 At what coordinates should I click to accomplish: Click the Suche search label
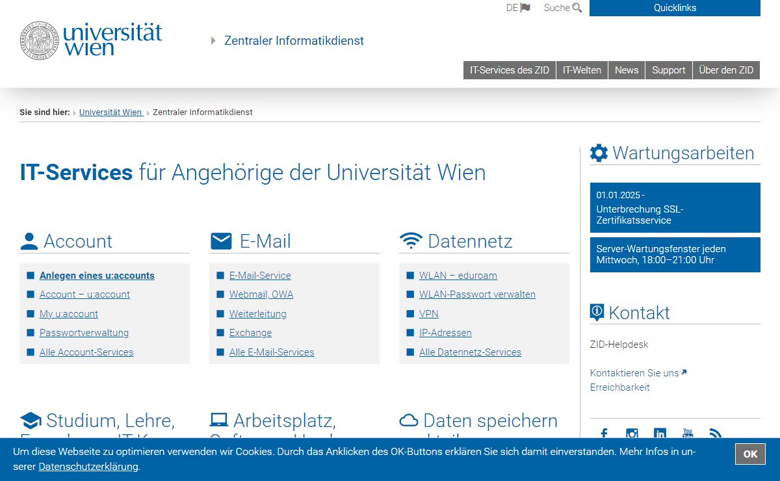point(557,8)
